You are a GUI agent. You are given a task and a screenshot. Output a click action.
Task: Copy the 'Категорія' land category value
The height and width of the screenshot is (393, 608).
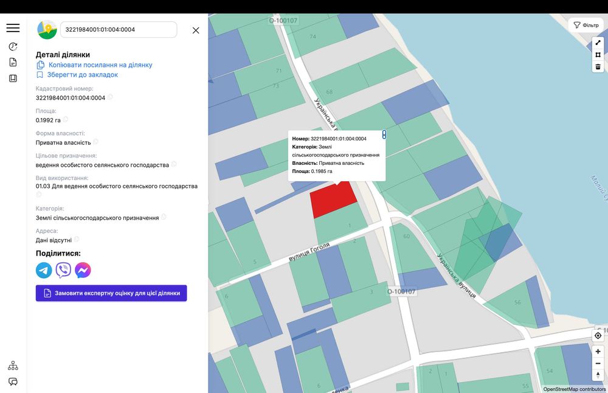click(x=164, y=217)
